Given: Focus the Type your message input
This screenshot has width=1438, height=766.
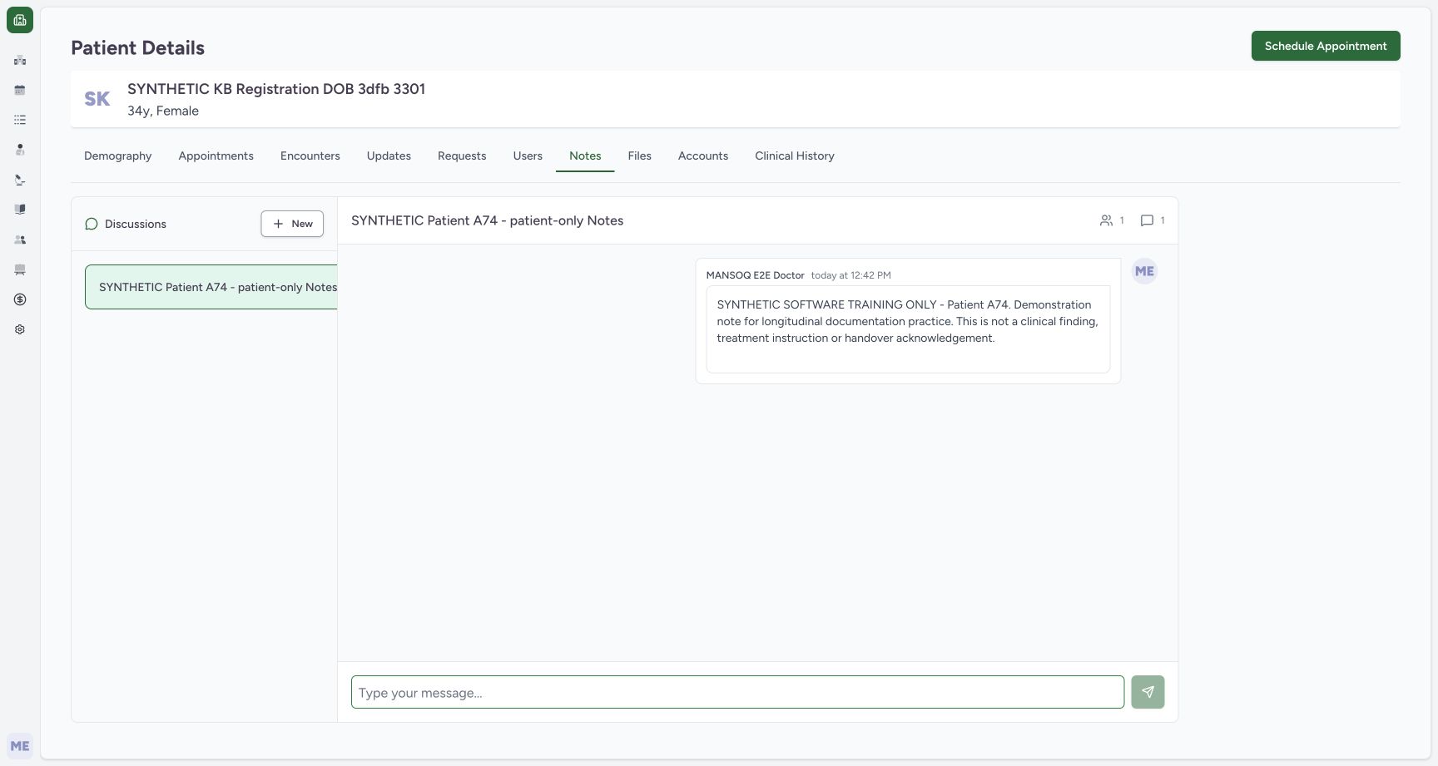Looking at the screenshot, I should (737, 692).
